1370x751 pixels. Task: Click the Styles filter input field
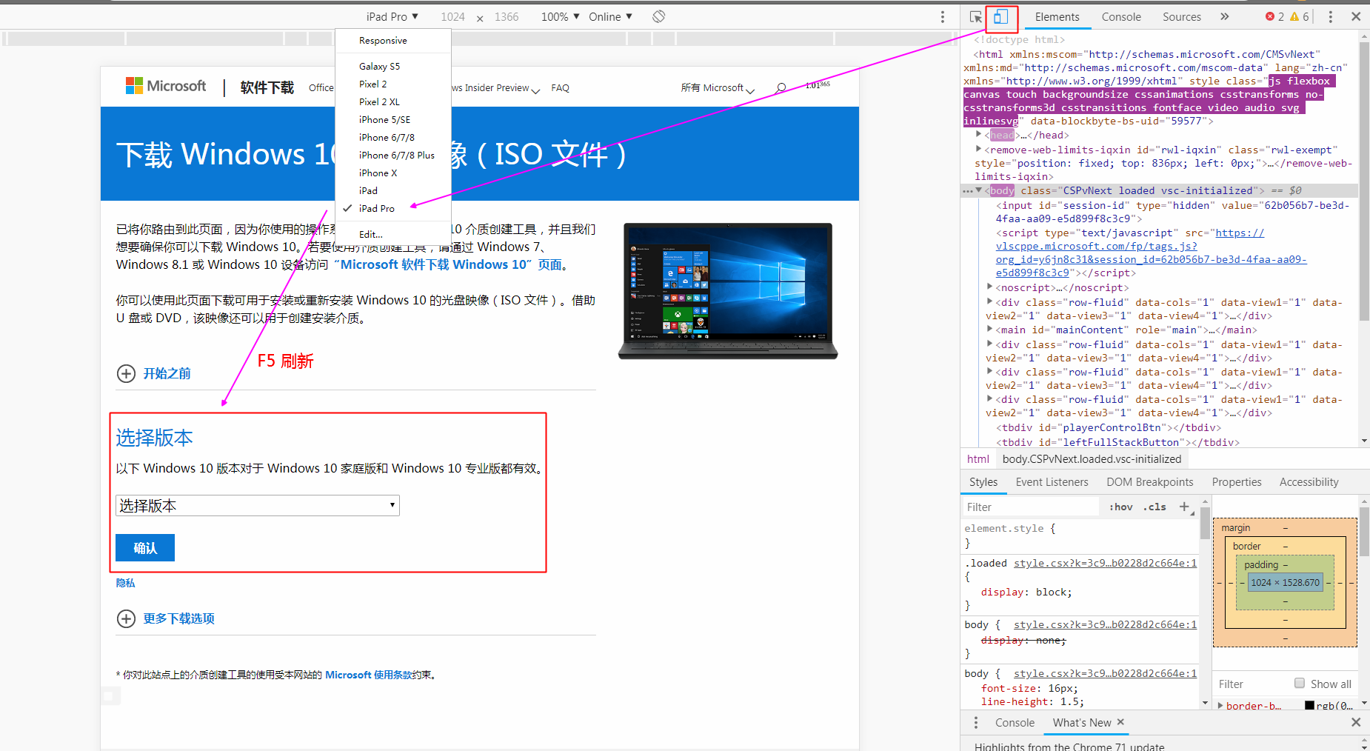(x=1031, y=507)
